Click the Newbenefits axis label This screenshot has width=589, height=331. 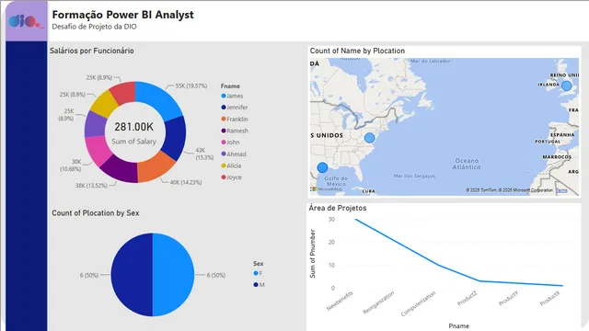(340, 301)
